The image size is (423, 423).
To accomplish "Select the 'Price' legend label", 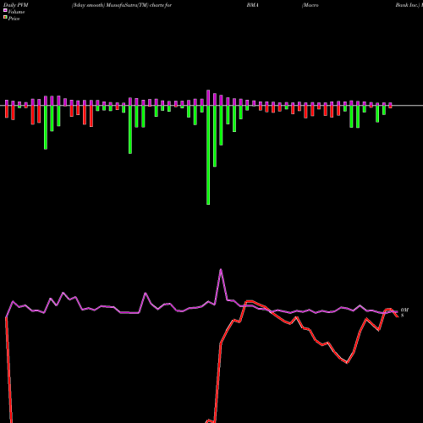I will coord(14,19).
